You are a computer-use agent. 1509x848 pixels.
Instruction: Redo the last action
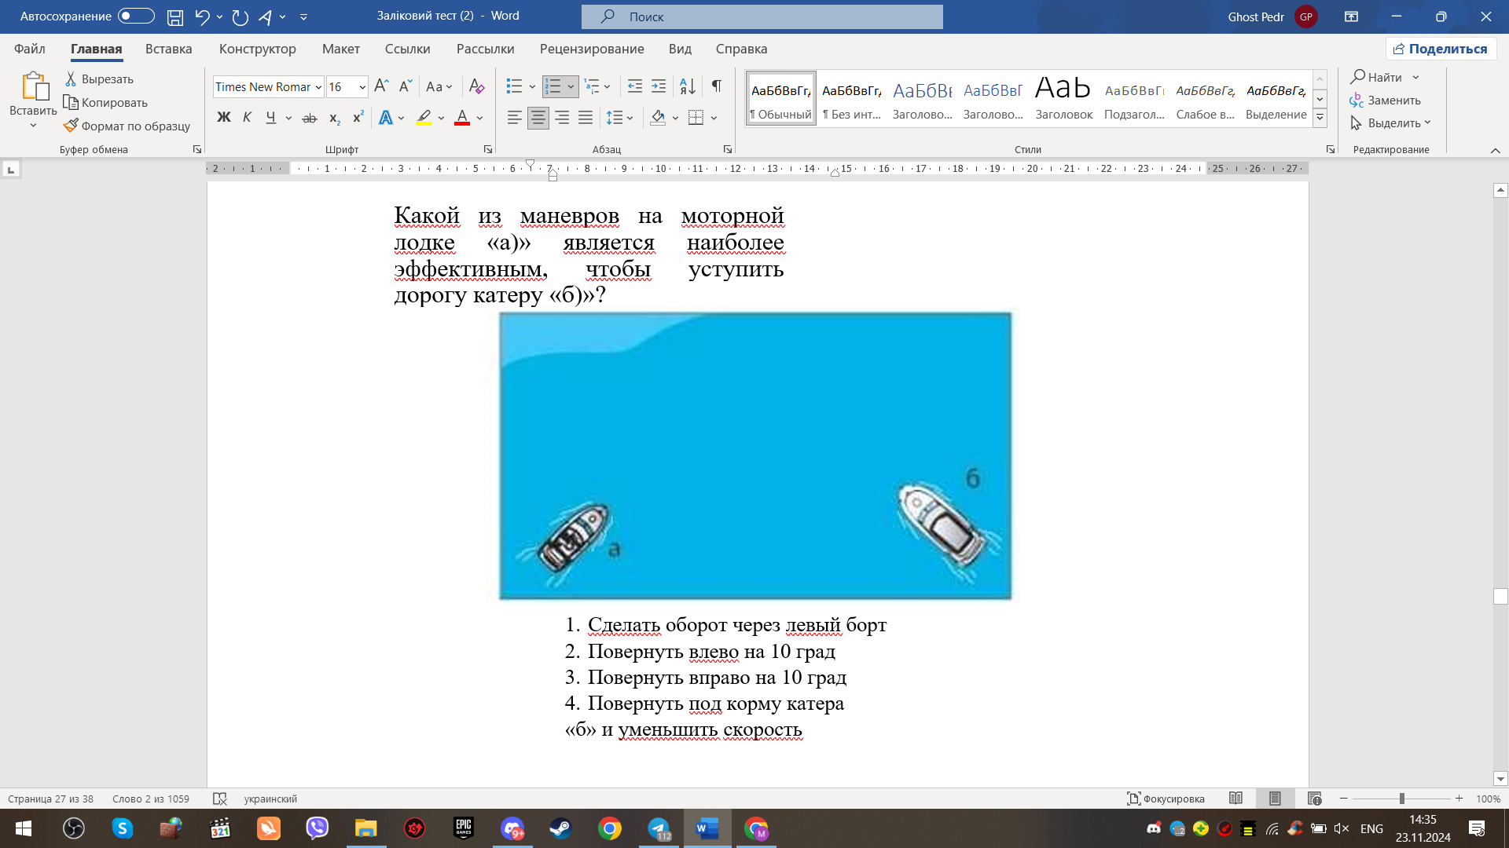tap(240, 16)
